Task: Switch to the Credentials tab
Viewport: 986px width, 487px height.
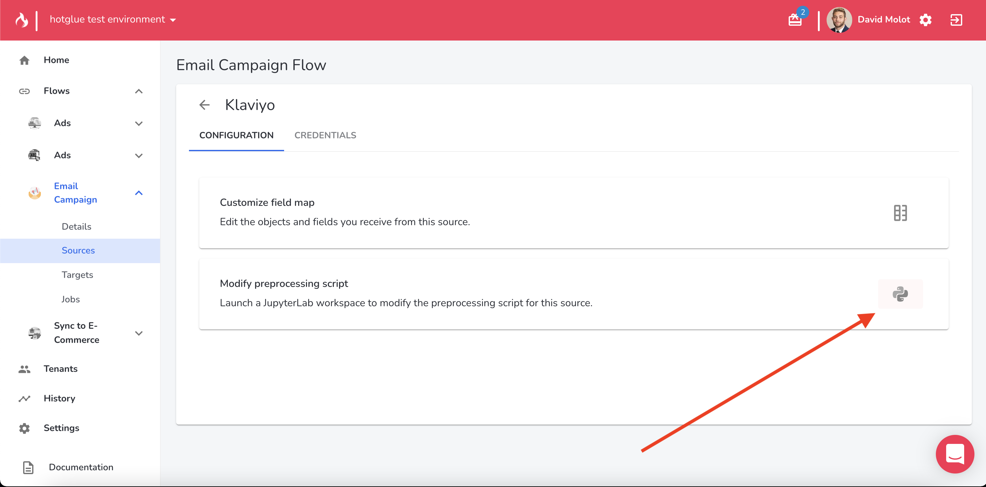Action: [x=325, y=135]
